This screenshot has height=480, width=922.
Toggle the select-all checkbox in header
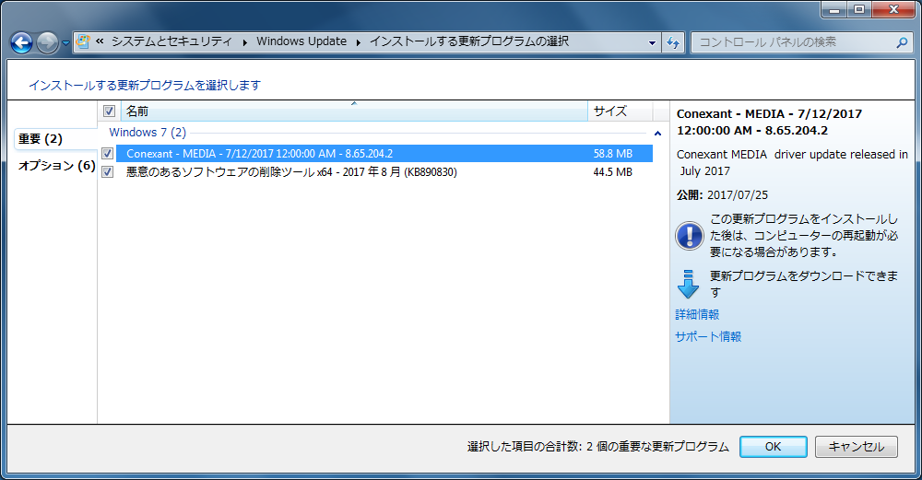[109, 111]
